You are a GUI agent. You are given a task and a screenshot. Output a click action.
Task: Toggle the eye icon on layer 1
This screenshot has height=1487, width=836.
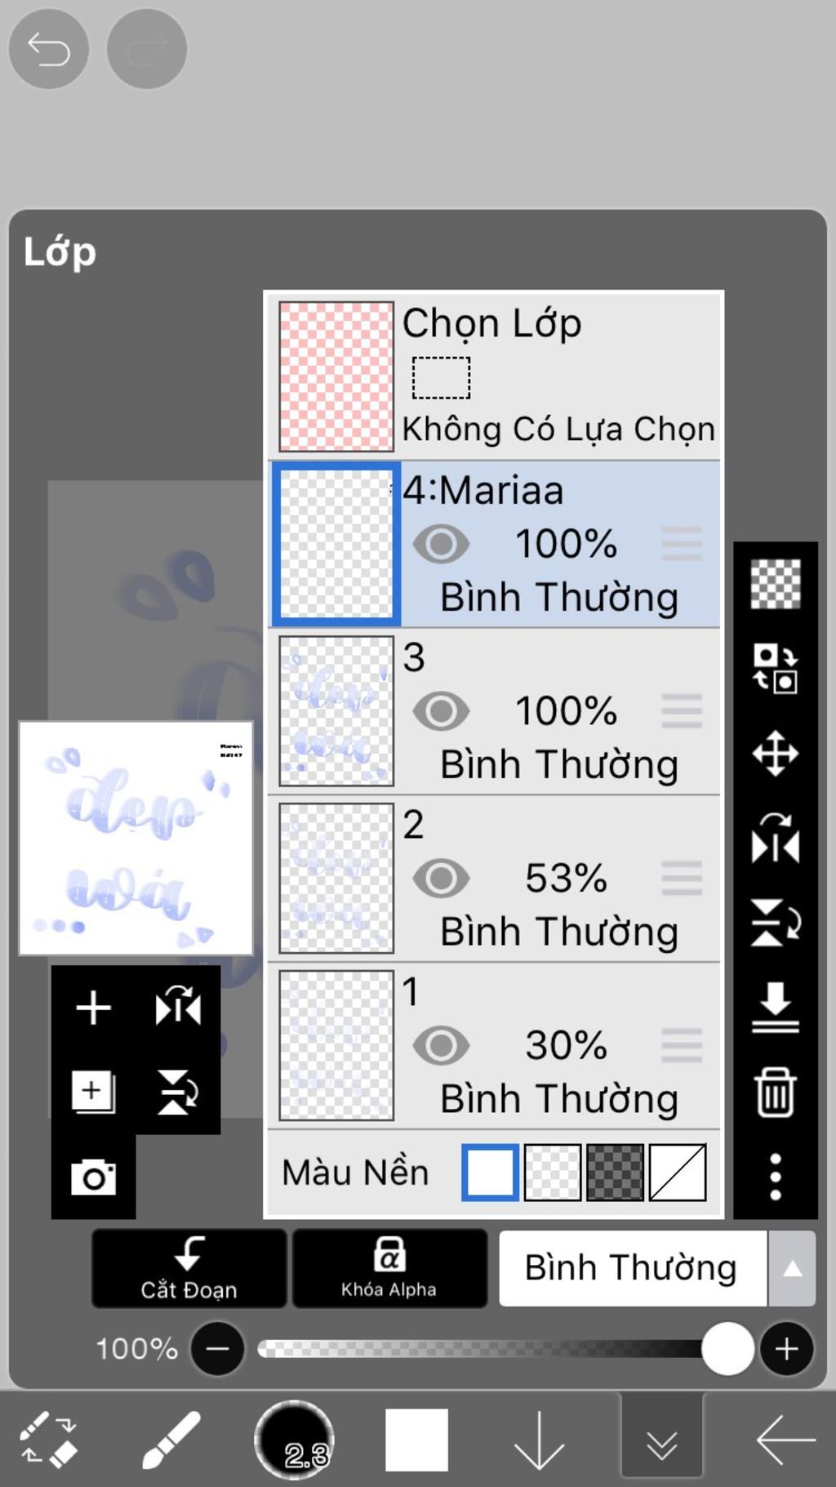coord(441,1045)
